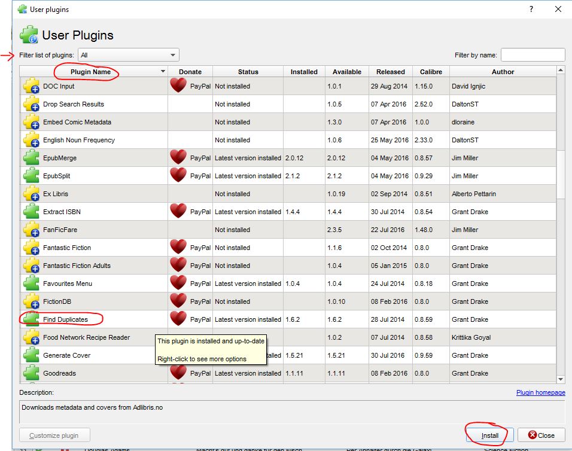572x451 pixels.
Task: Click 'Not installed' status for Ex Libris
Action: click(232, 194)
